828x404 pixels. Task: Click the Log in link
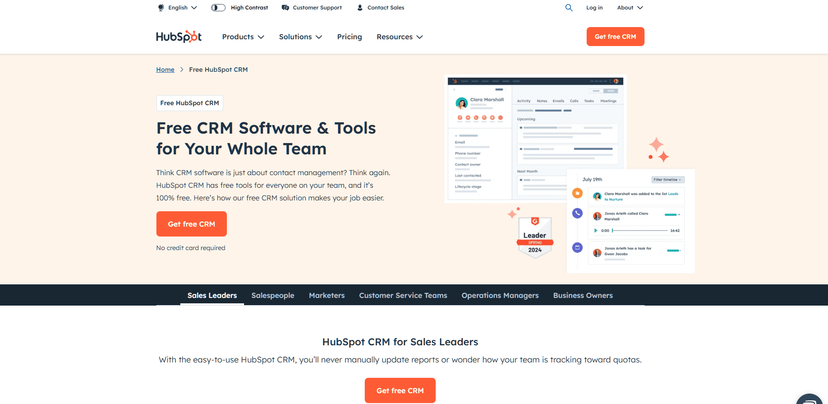point(594,8)
